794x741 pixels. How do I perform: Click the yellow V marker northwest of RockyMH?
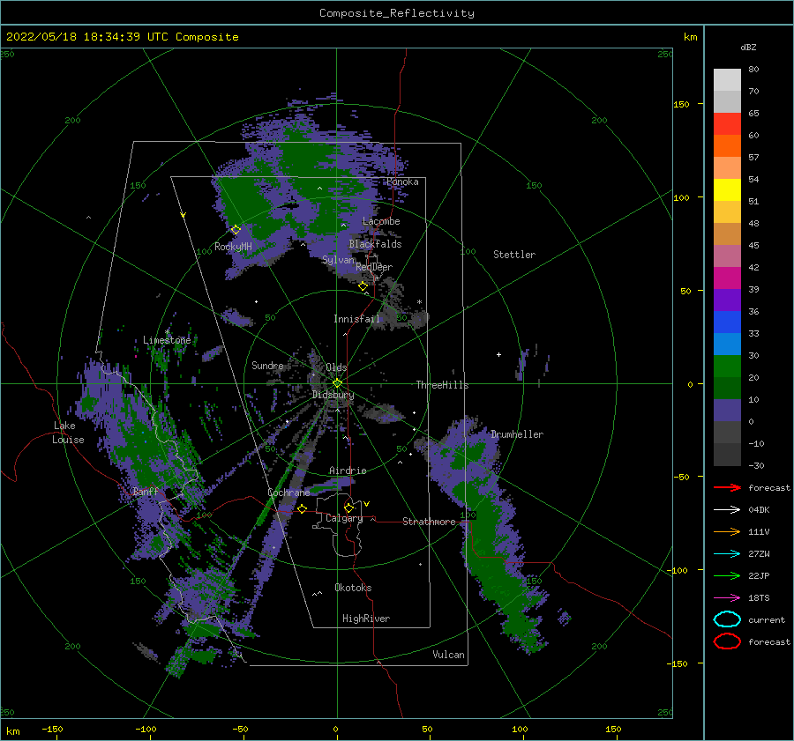(x=183, y=215)
